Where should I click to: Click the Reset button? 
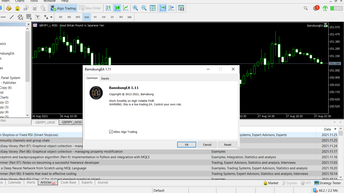click(227, 145)
